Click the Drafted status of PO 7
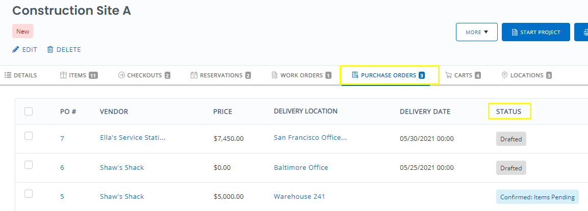The image size is (588, 211). [511, 139]
